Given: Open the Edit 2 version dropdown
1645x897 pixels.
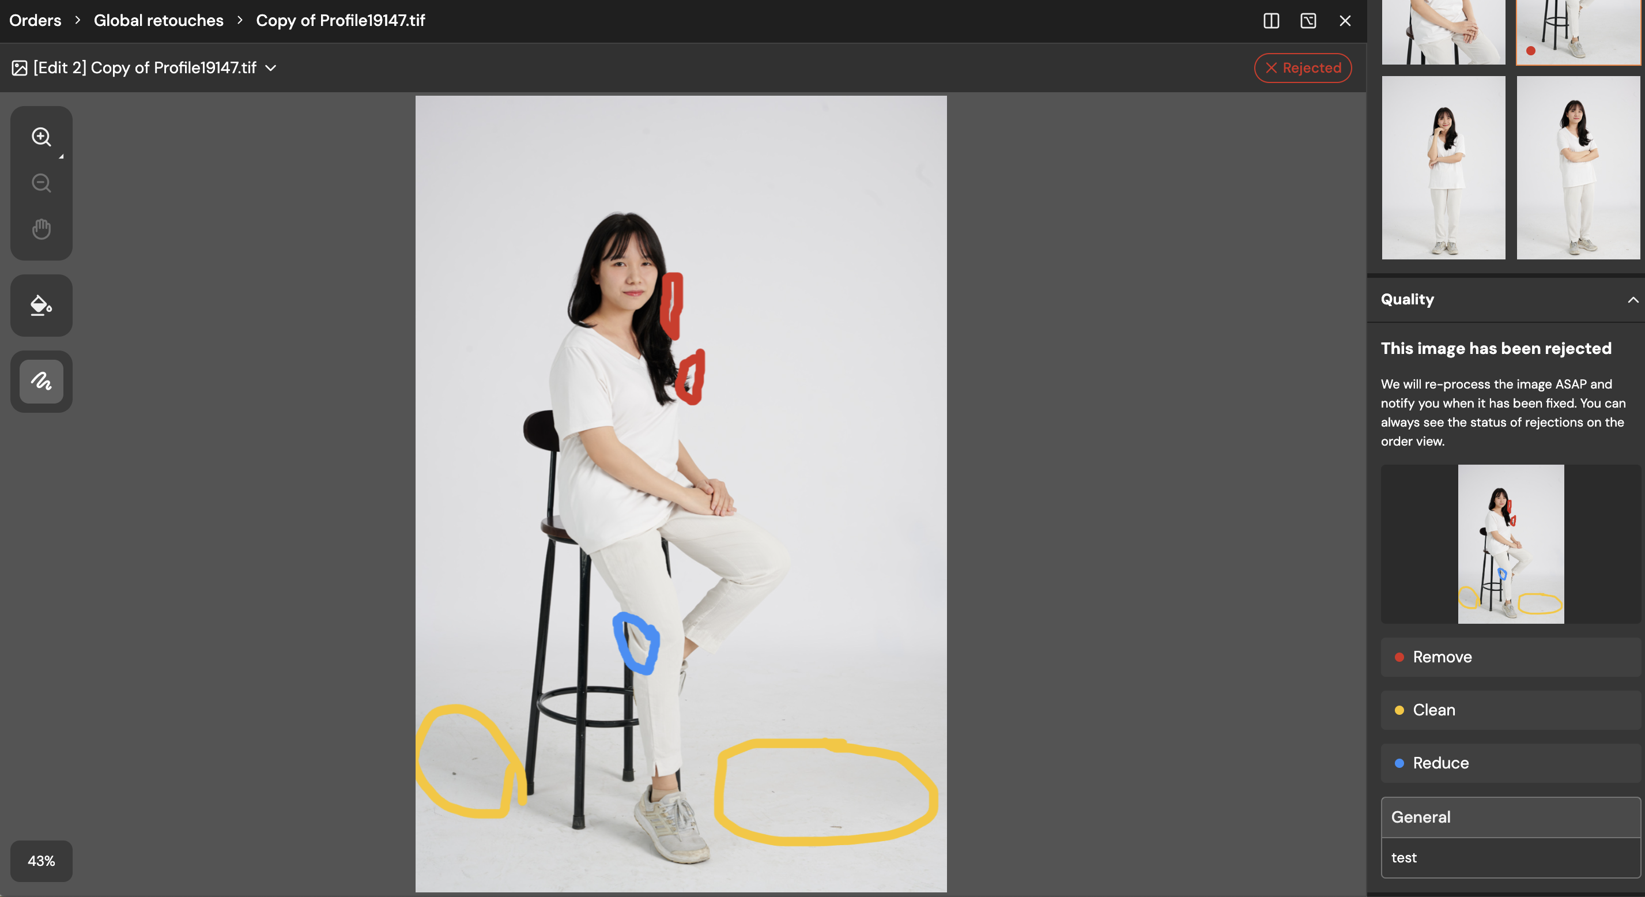Looking at the screenshot, I should [x=271, y=67].
